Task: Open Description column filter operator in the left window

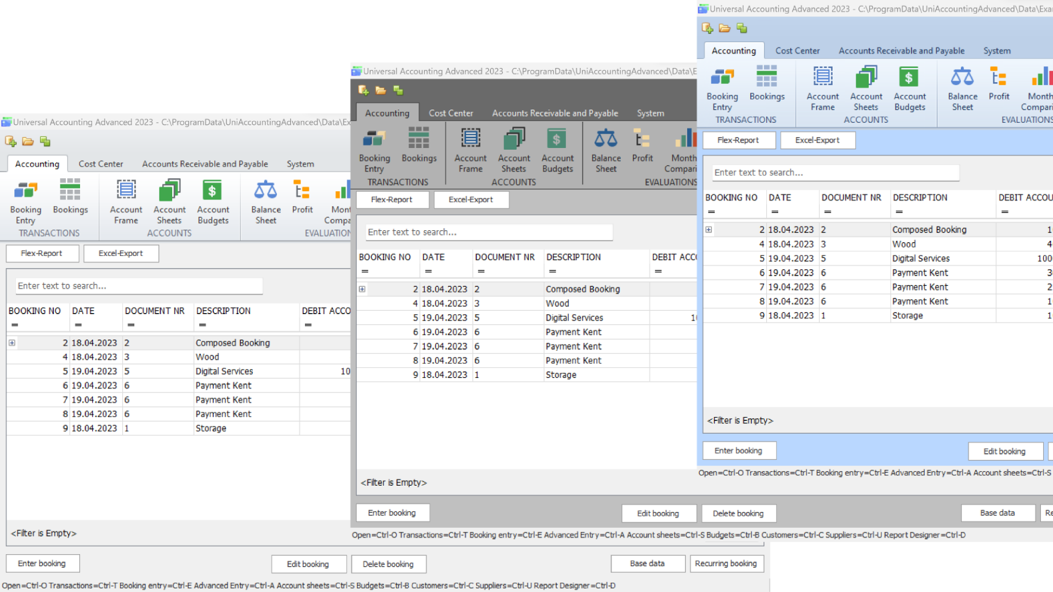Action: point(202,325)
